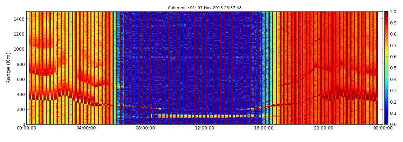
Task: Click the 1200 tick label on the range axis
Action: point(19,34)
